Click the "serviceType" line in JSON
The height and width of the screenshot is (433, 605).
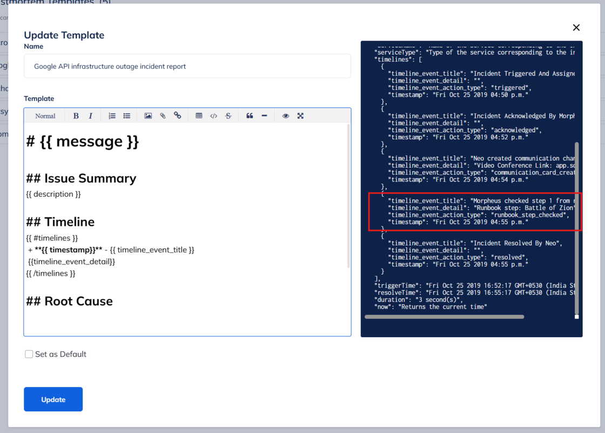point(474,52)
